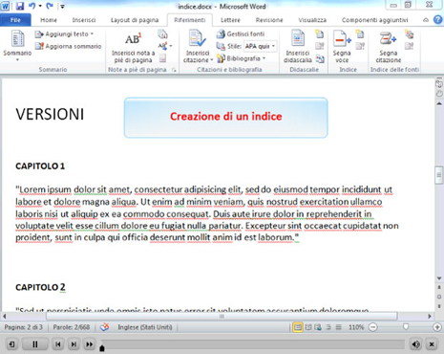Click the insert index icon in Indice group
Viewport: 444px width, 354px height.
[x=360, y=33]
